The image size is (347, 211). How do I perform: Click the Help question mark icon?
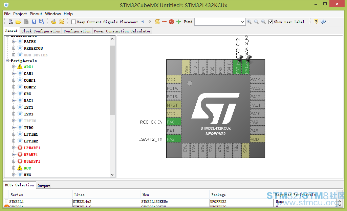[316, 22]
